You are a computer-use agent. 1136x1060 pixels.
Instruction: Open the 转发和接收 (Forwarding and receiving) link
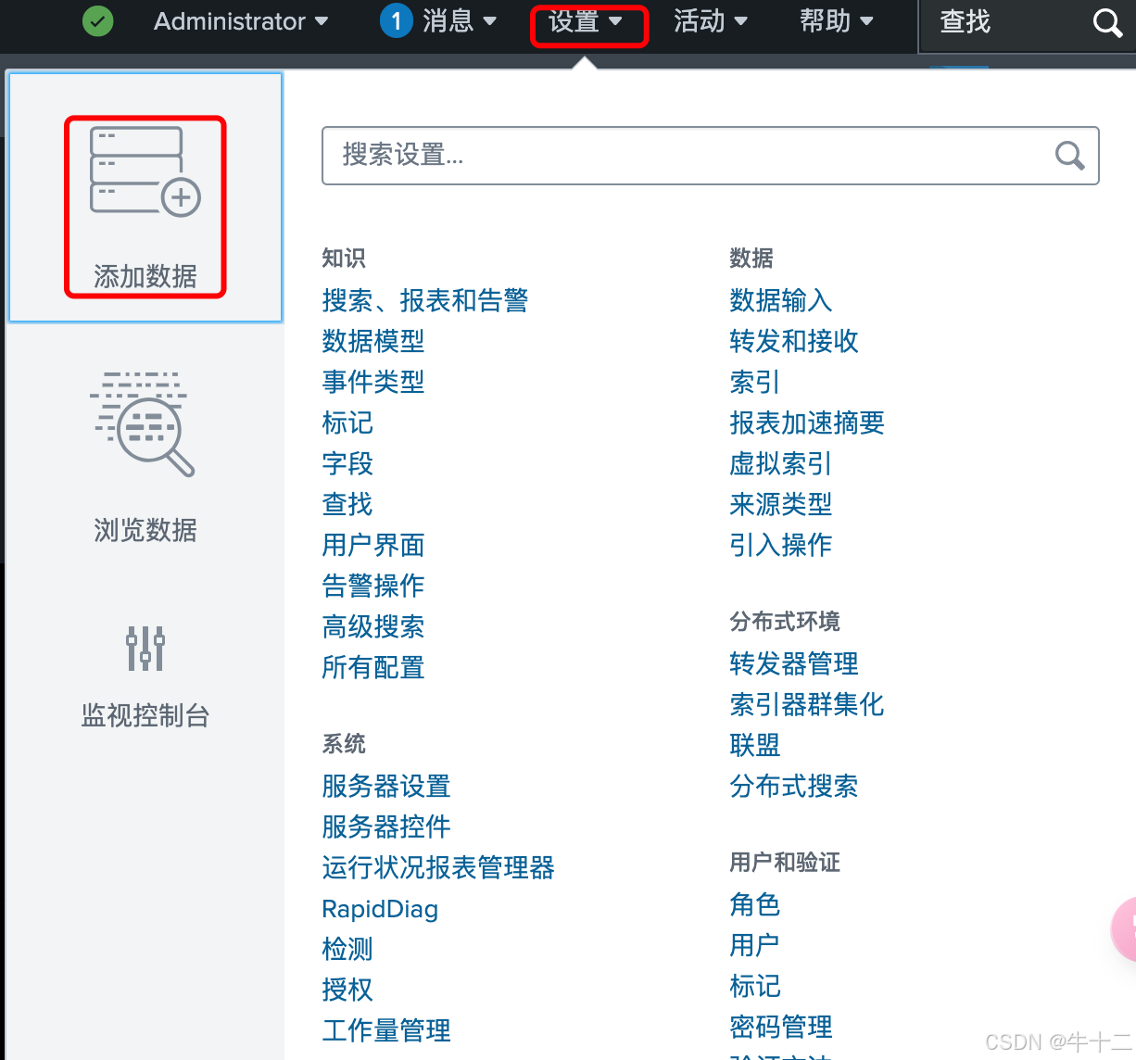793,341
